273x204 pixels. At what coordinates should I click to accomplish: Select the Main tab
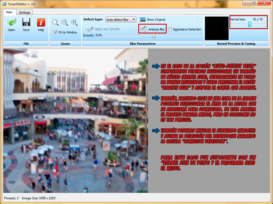(9, 12)
